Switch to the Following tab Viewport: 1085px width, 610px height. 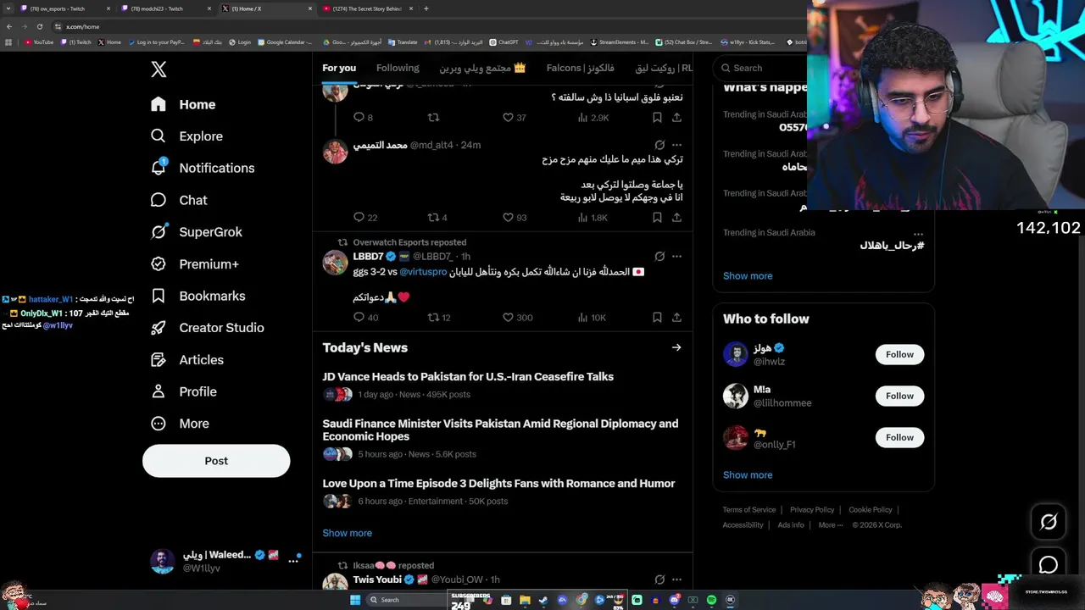[x=398, y=68]
